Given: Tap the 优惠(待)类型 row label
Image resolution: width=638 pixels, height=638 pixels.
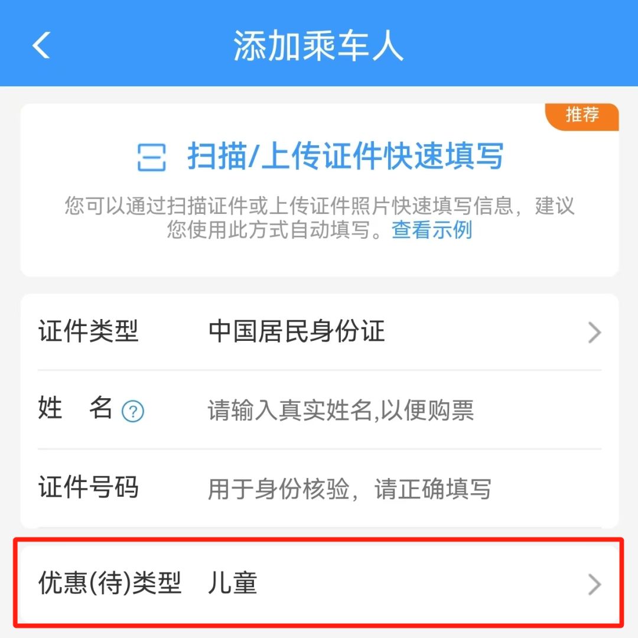Looking at the screenshot, I should coord(109,583).
